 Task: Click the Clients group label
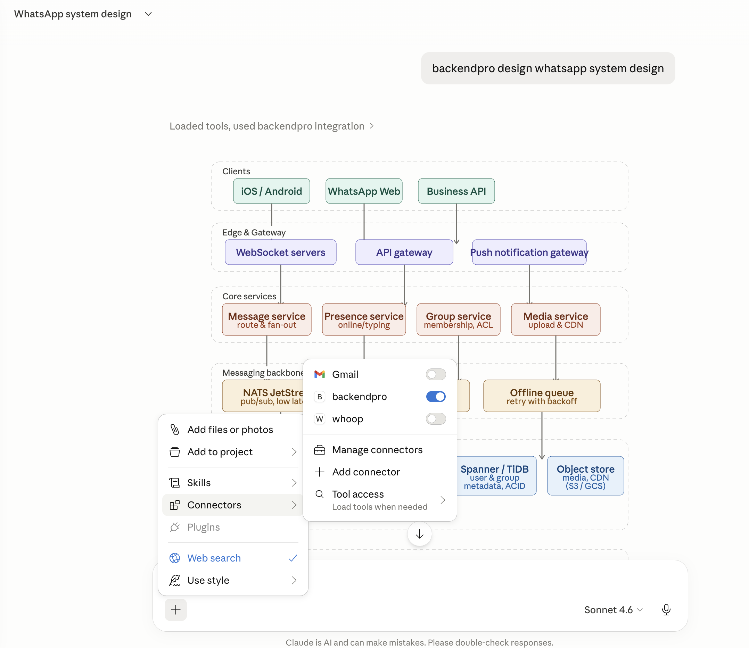(236, 171)
